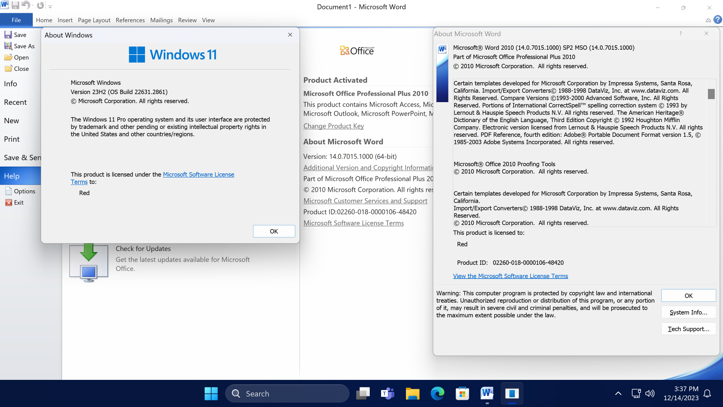This screenshot has width=723, height=407.
Task: Open File Explorer from the taskbar
Action: pyautogui.click(x=412, y=393)
